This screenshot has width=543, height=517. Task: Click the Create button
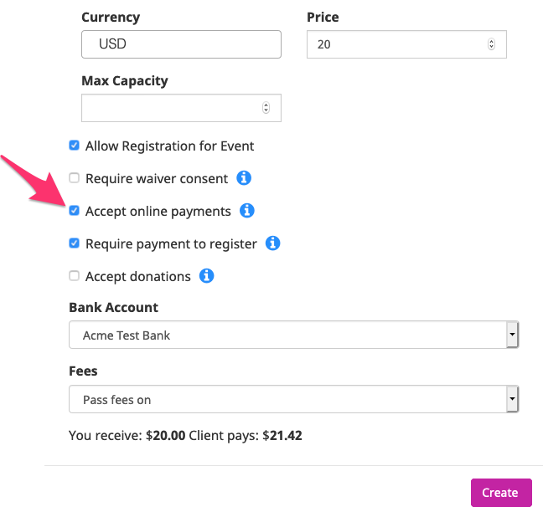pos(501,493)
